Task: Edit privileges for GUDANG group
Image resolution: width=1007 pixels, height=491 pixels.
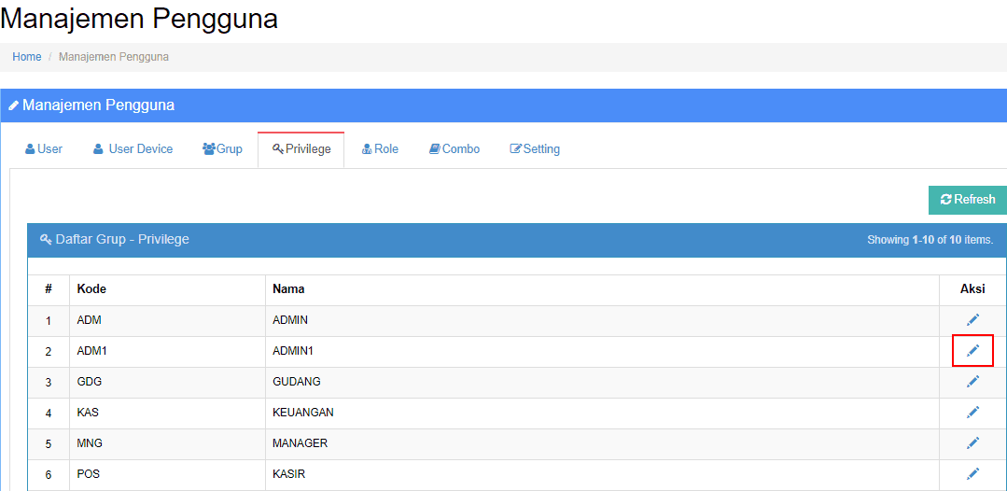Action: click(x=973, y=381)
